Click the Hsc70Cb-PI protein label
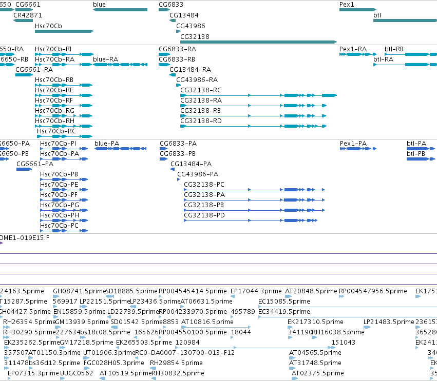The image size is (437, 381). [x=58, y=144]
